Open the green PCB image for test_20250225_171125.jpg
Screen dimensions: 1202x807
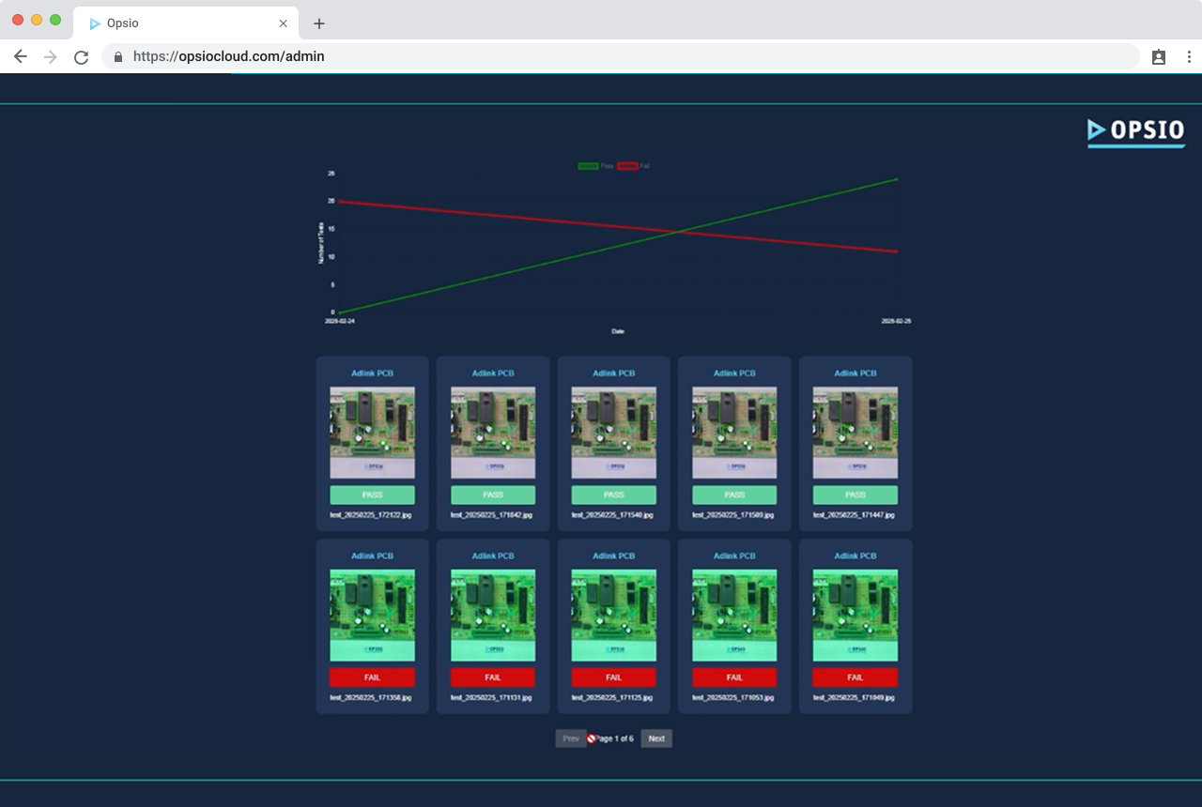tap(613, 616)
